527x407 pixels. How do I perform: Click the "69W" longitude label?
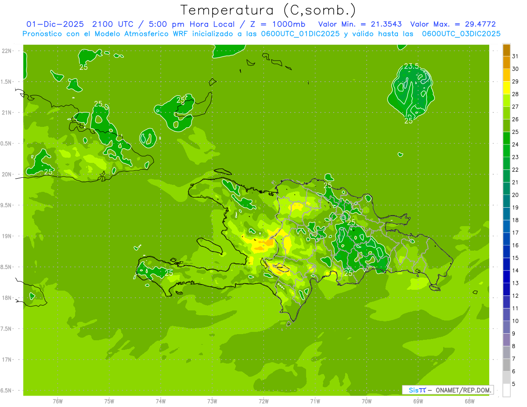418,401
